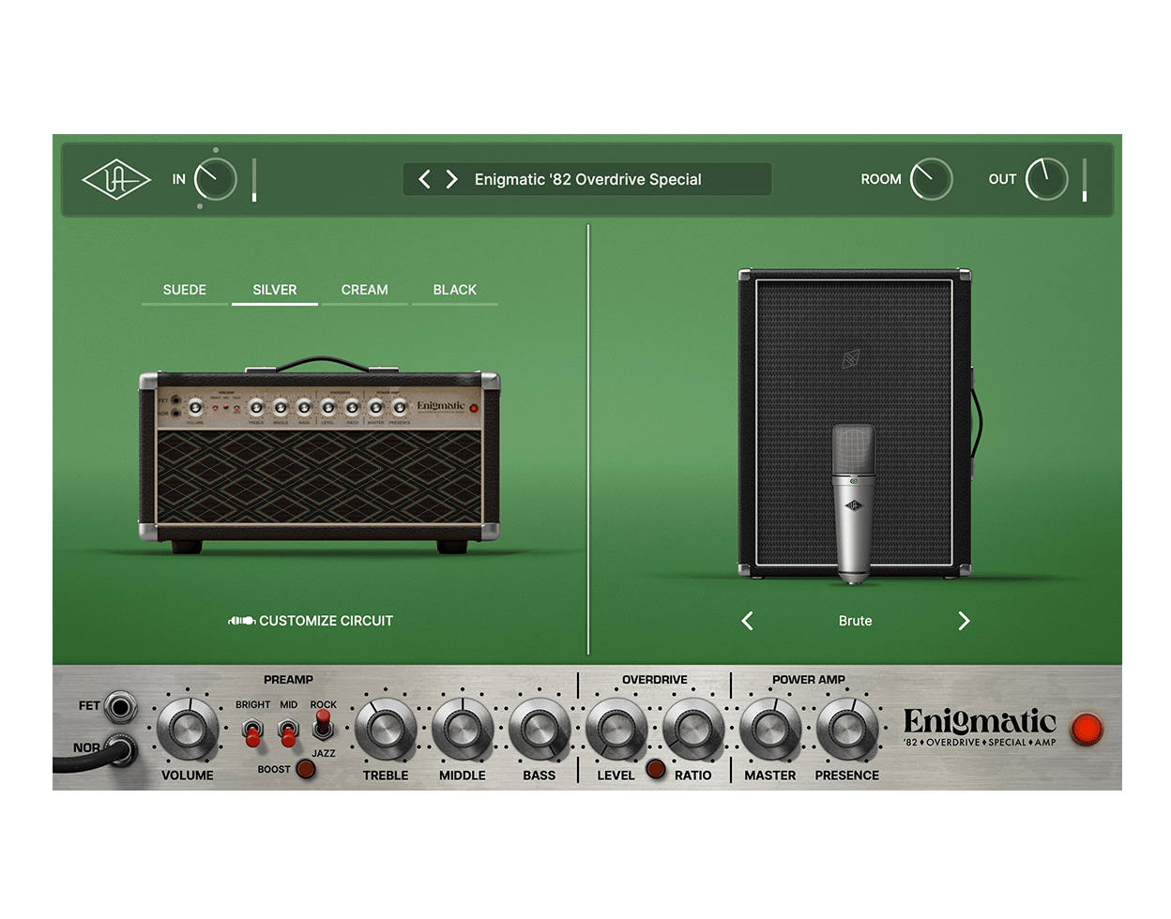Click the MASTER knob
The width and height of the screenshot is (1171, 919).
point(770,730)
